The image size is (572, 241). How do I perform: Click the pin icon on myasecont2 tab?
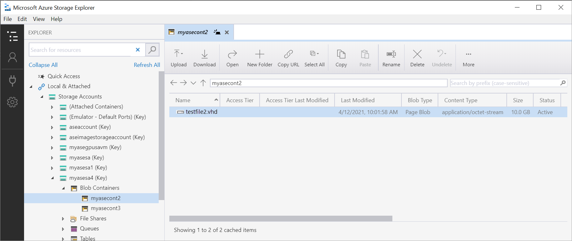pyautogui.click(x=217, y=32)
